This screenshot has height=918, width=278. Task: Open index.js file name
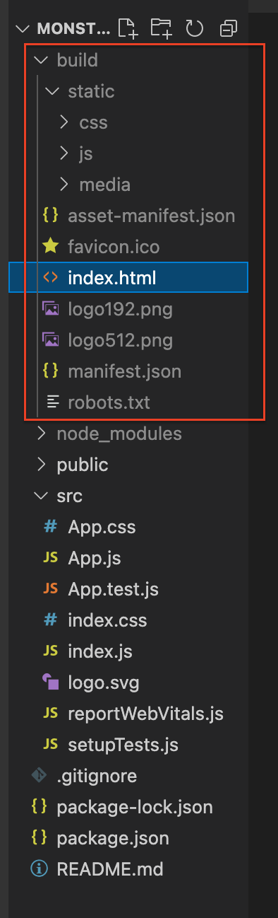(x=100, y=651)
